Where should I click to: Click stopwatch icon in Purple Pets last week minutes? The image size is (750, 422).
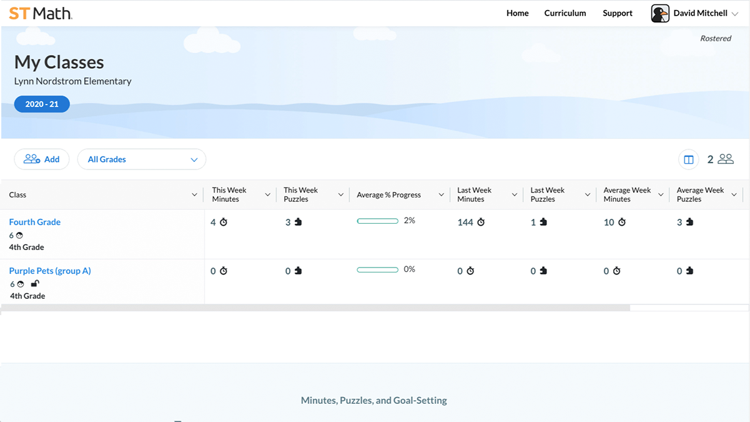click(x=470, y=271)
